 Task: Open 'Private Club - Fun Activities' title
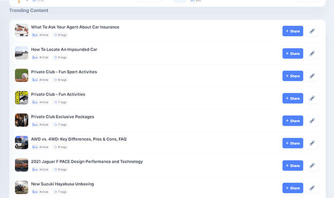58,94
